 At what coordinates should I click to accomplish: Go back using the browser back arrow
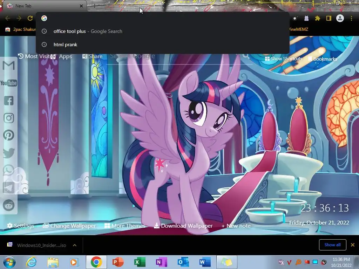[x=8, y=18]
